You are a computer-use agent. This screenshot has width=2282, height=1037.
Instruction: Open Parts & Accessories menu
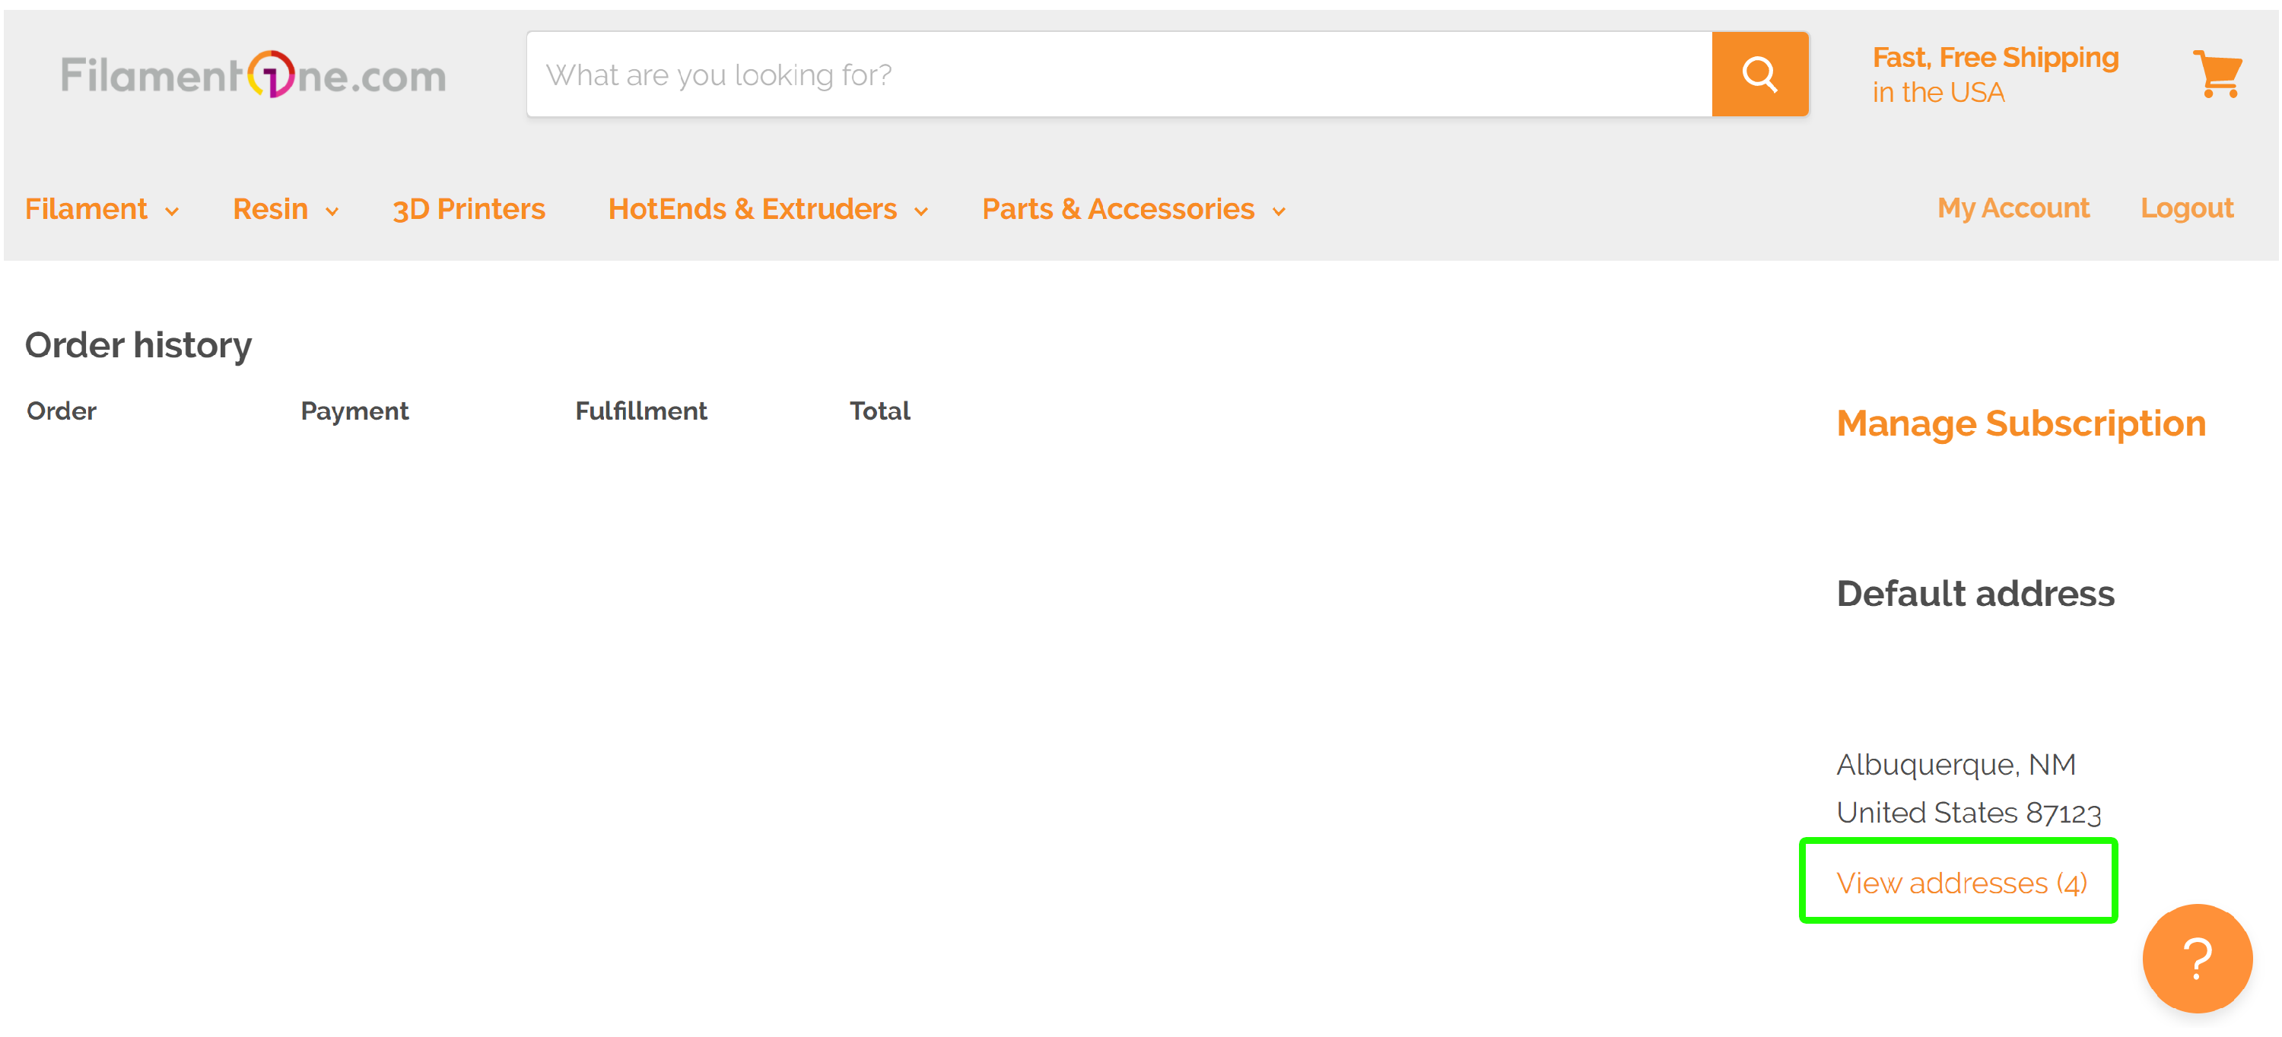click(1118, 209)
